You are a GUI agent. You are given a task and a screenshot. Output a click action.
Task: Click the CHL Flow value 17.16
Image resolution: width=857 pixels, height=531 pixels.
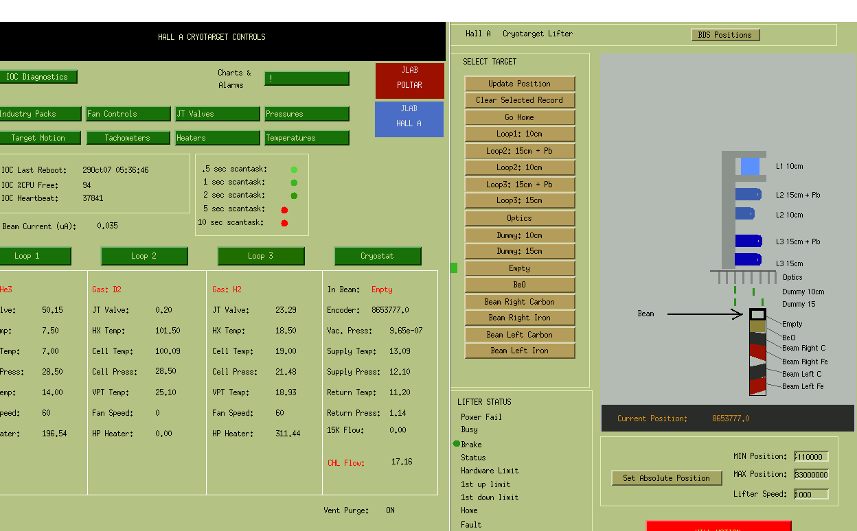pos(402,462)
